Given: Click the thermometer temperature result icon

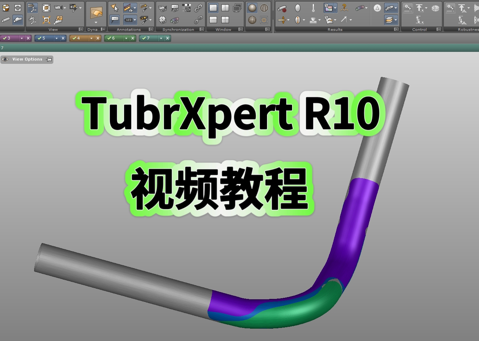Looking at the screenshot, I should (x=314, y=8).
